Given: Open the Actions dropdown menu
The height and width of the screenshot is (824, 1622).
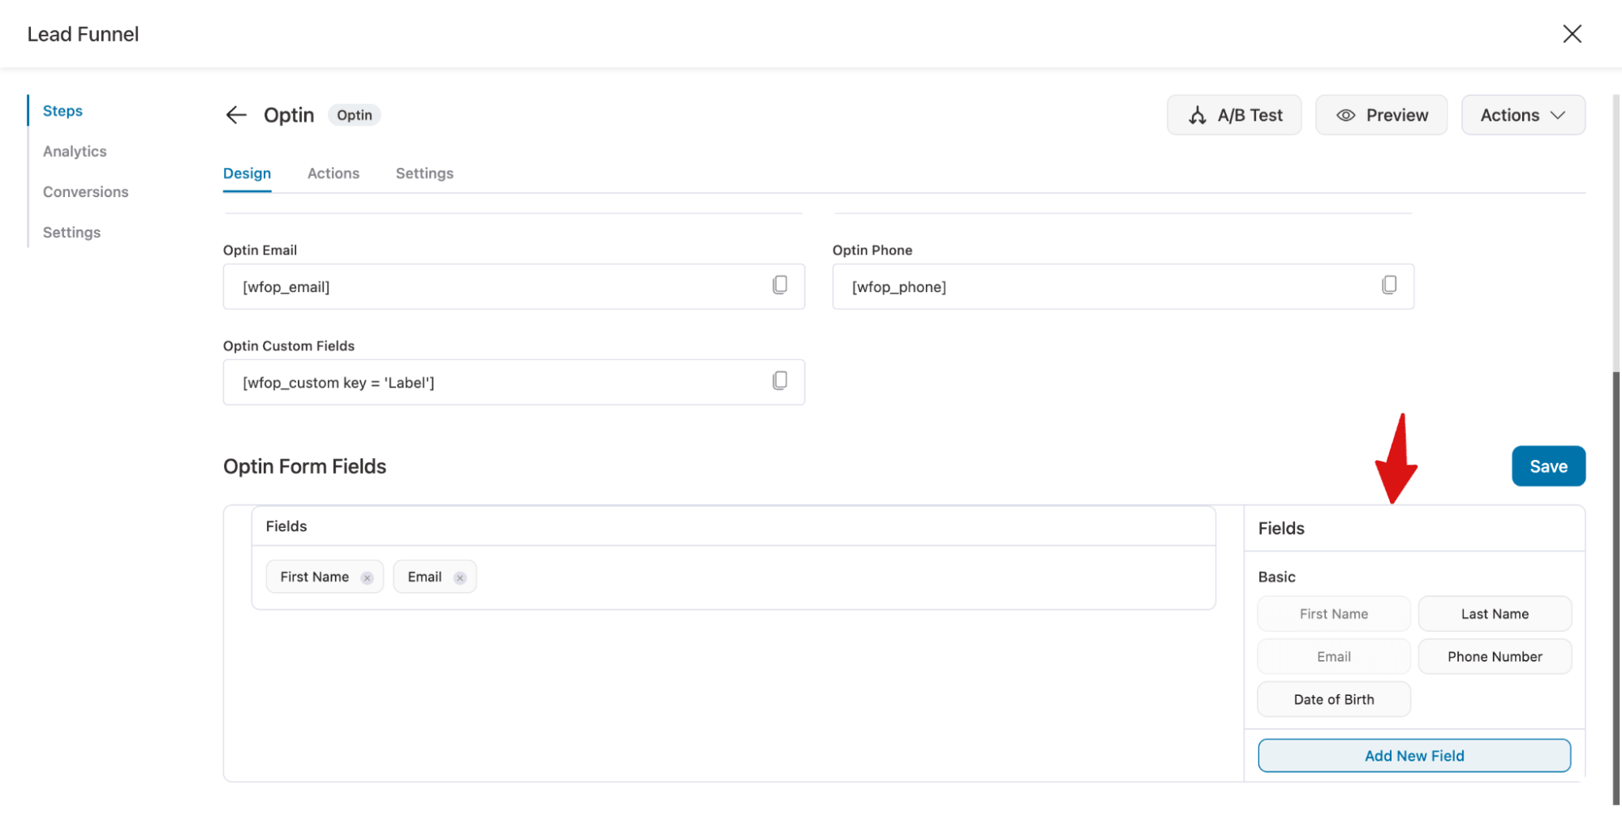Looking at the screenshot, I should (x=1521, y=114).
